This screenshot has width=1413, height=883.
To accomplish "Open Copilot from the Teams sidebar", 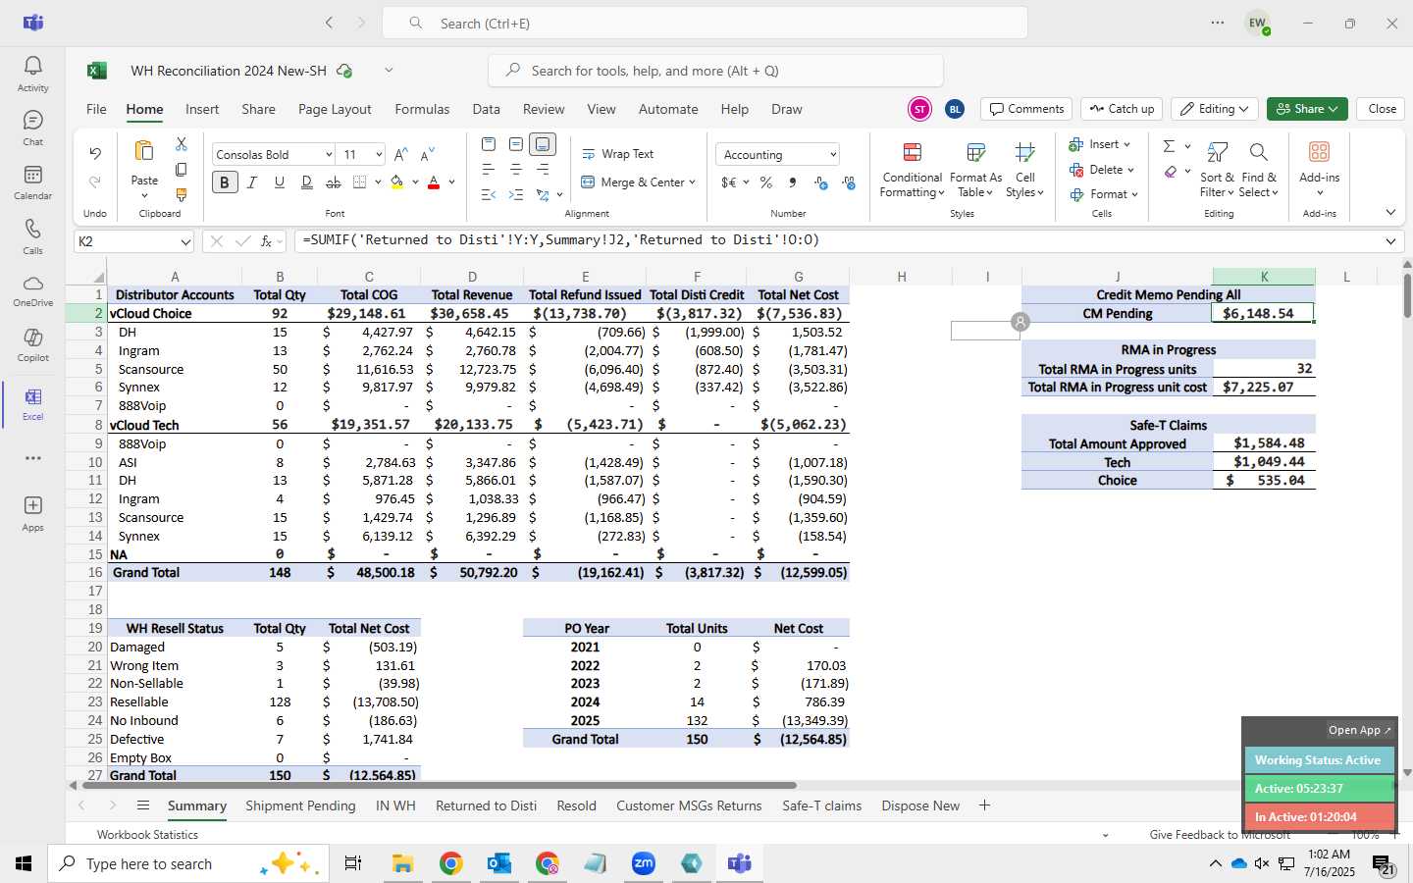I will pyautogui.click(x=32, y=344).
